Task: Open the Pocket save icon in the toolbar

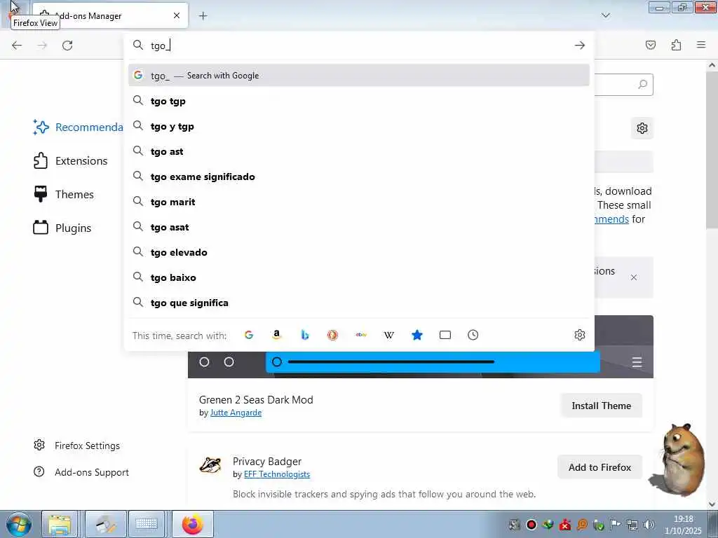Action: (651, 45)
